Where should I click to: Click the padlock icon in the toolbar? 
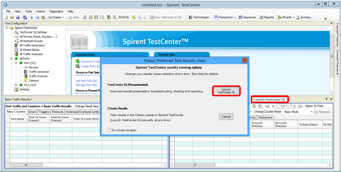(145, 17)
